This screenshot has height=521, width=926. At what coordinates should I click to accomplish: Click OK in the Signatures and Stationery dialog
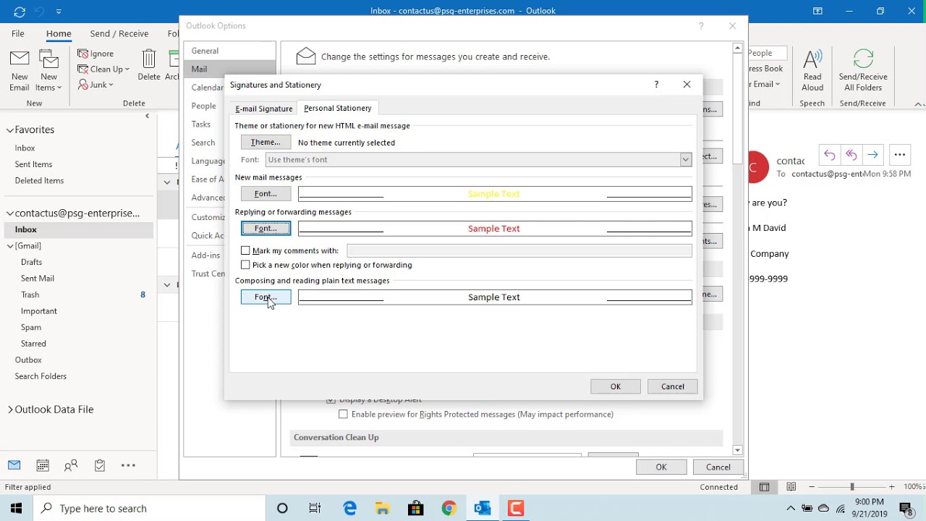click(x=616, y=386)
